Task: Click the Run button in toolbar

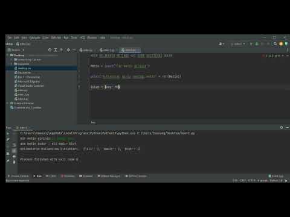Action: click(x=251, y=44)
